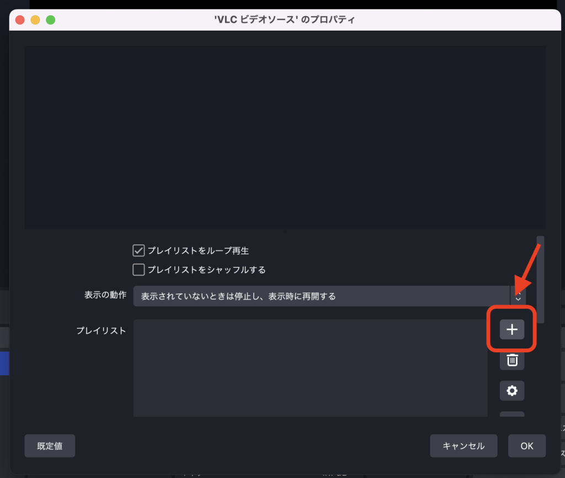The width and height of the screenshot is (565, 478).
Task: Remove selected playlist item with trash icon
Action: pos(511,360)
